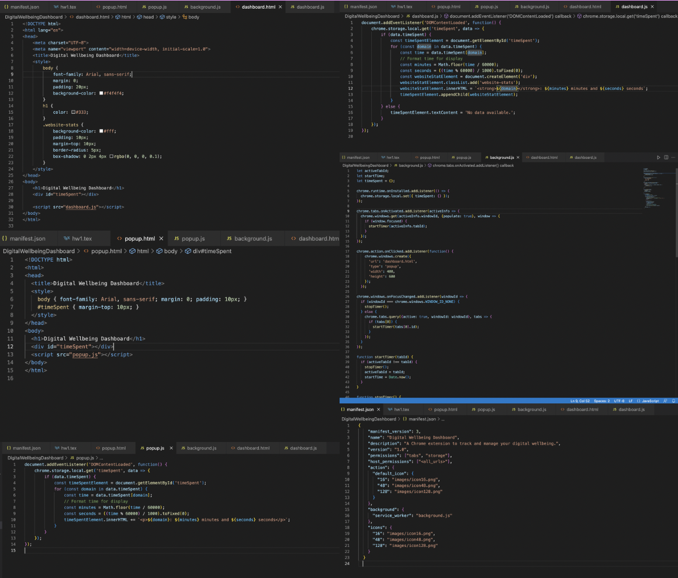Click chrome.tabs.onActivated callback breadcrumb
The height and width of the screenshot is (578, 678).
pyautogui.click(x=471, y=165)
